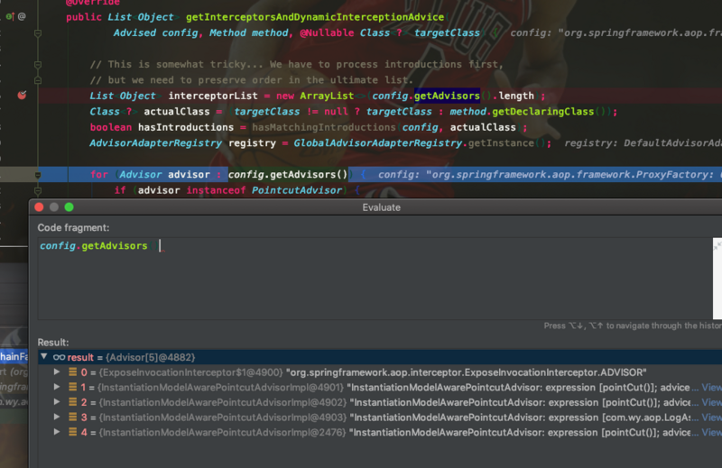
Task: Click the override gutter icon beside getInterceptorsAndDynamicInterceptionAdvice
Action: coord(10,16)
